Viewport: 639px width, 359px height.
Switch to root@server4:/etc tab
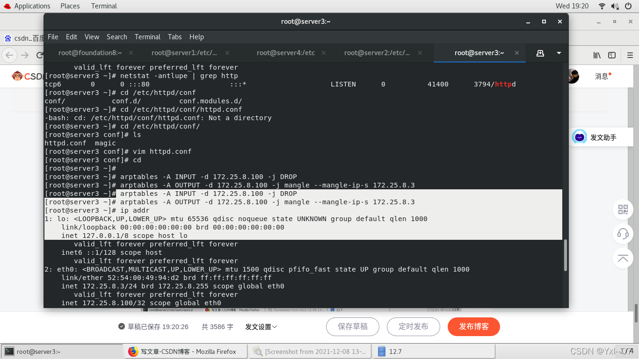coord(286,53)
